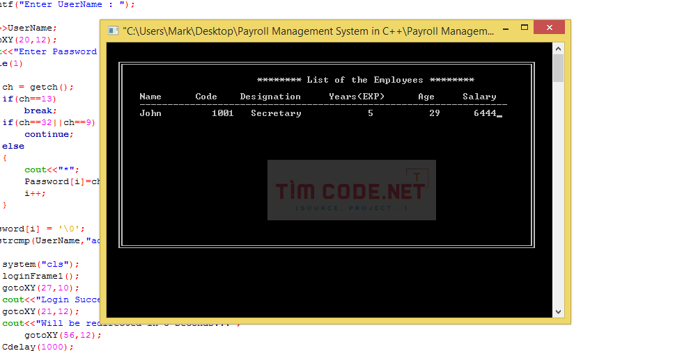675x353 pixels.
Task: Click 'if(ch==32||ch==9)' line in code editor
Action: (49, 122)
